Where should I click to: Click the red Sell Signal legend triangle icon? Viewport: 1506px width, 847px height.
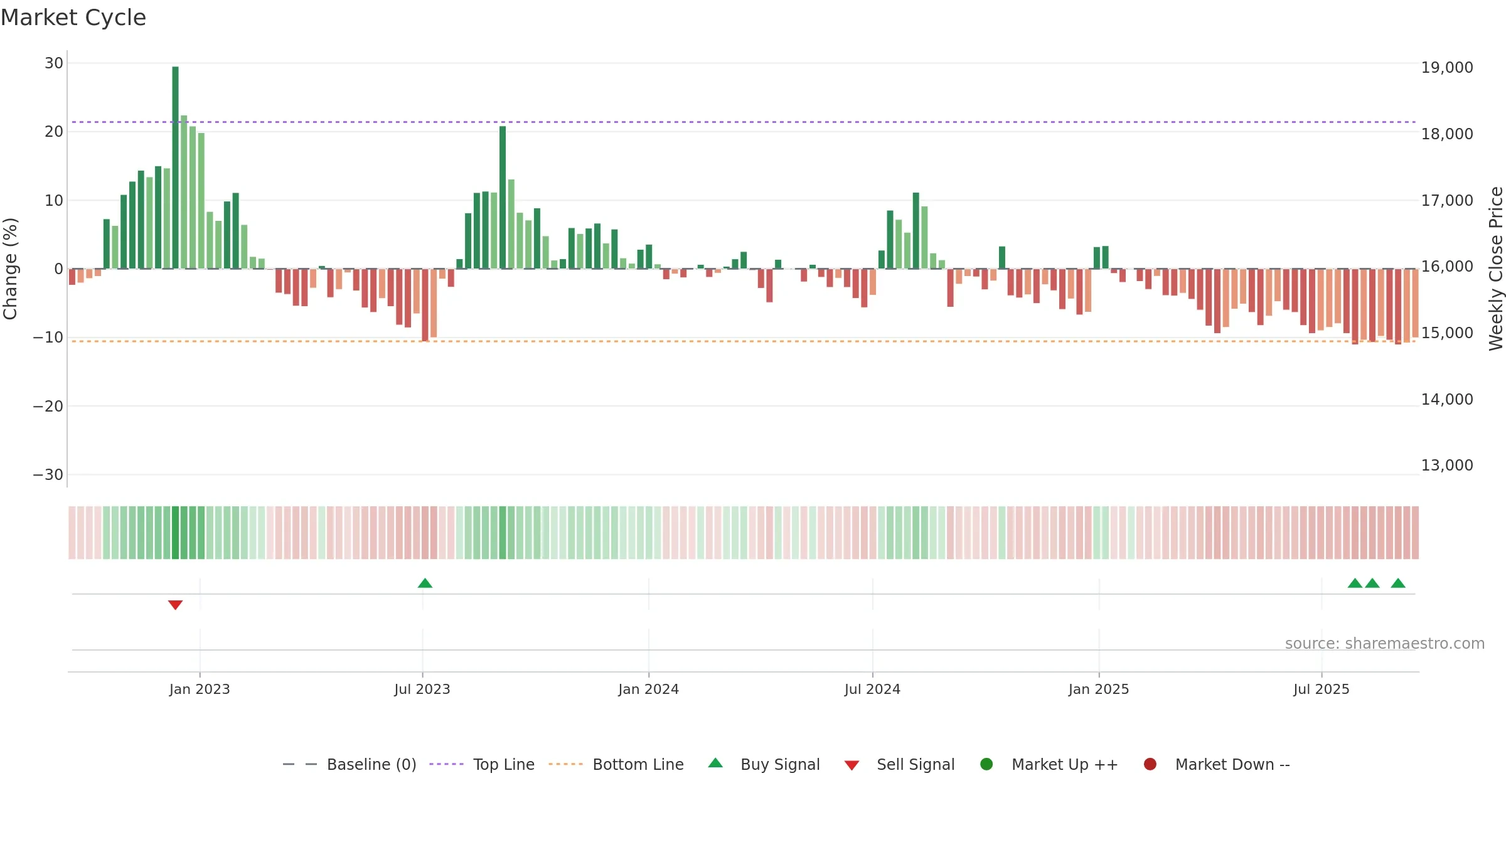coord(852,765)
